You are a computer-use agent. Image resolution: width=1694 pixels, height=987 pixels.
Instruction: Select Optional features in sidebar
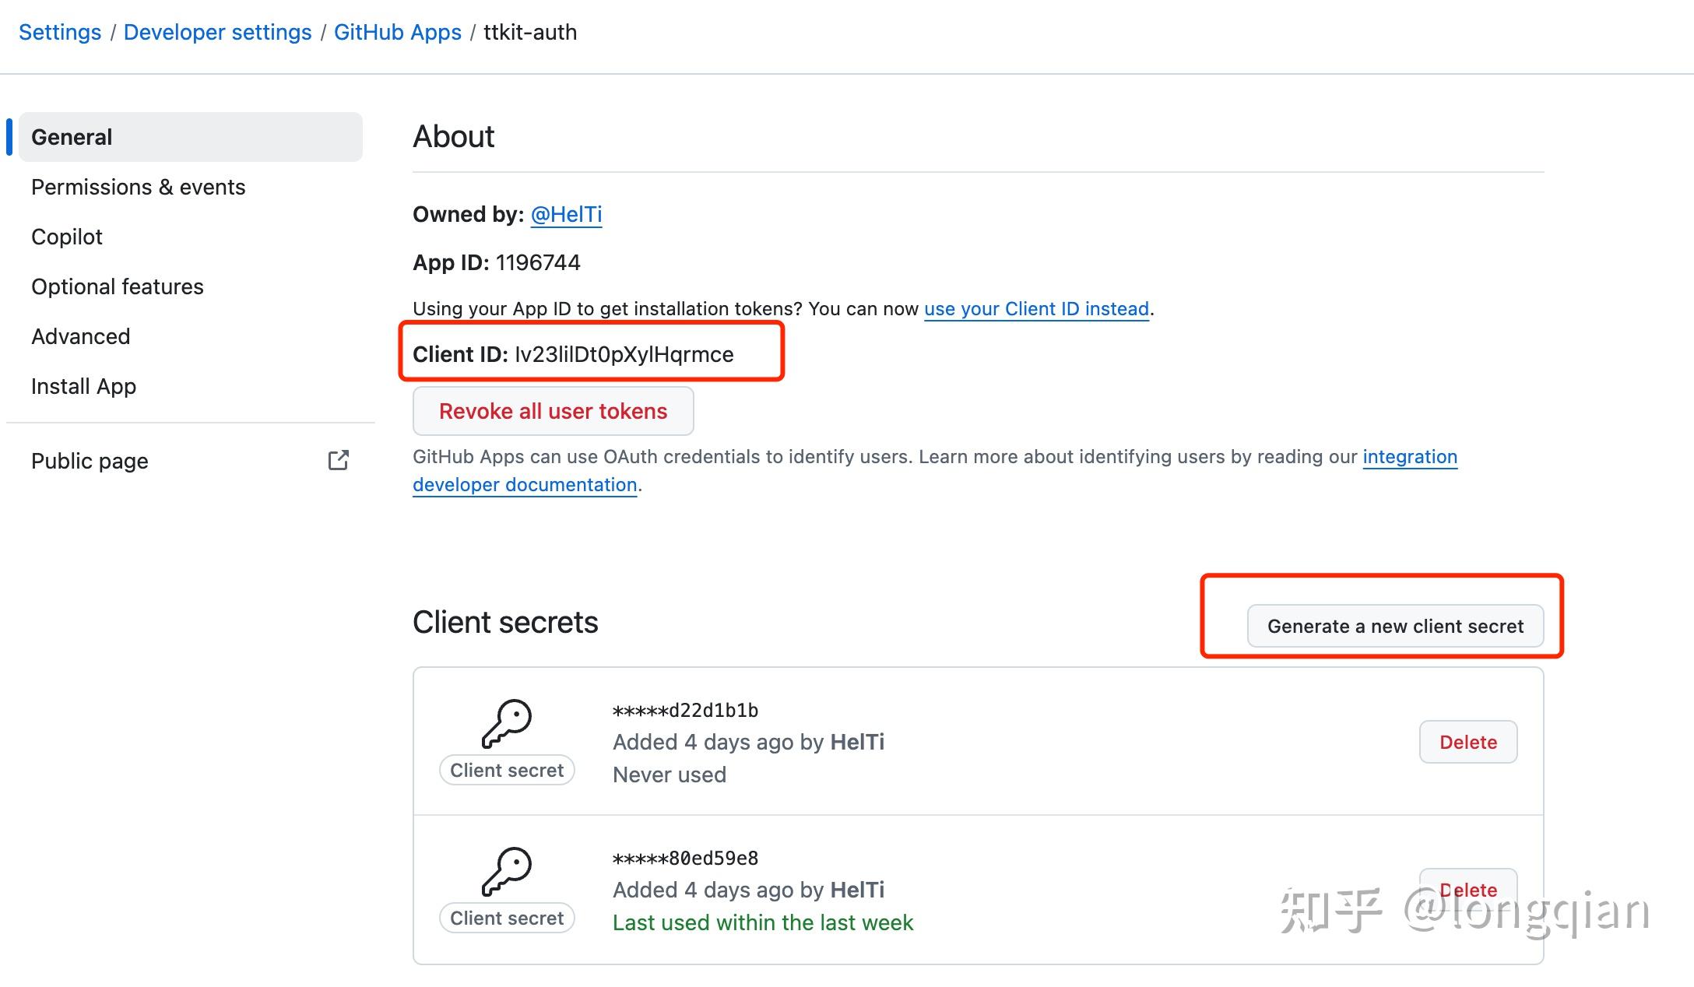point(118,286)
